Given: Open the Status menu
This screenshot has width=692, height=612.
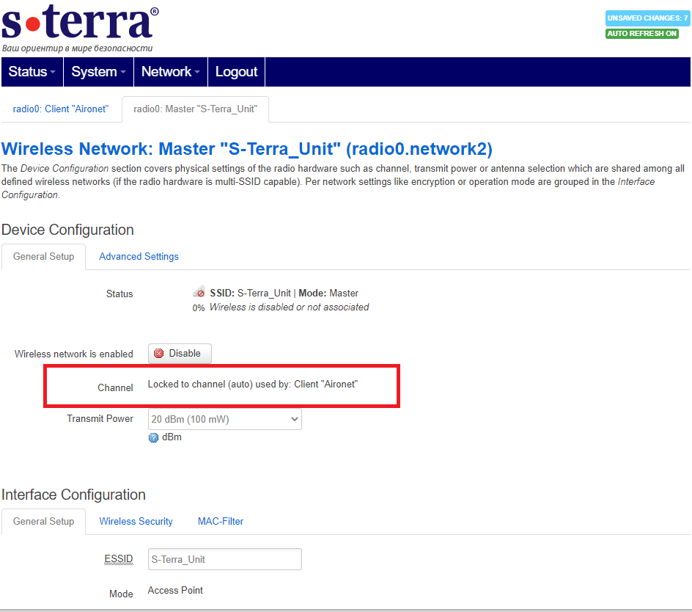Looking at the screenshot, I should (32, 72).
